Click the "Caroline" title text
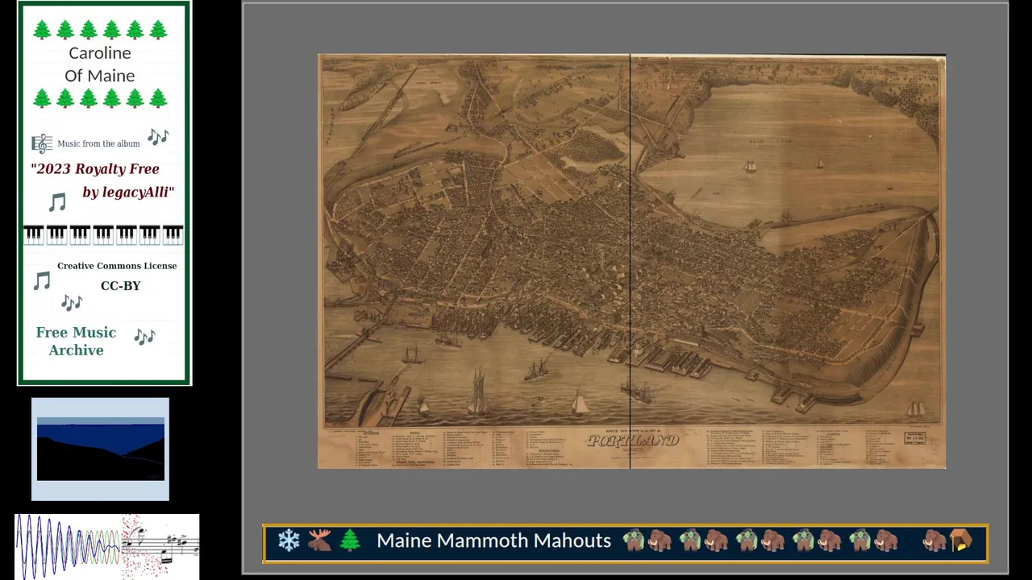 coord(99,53)
